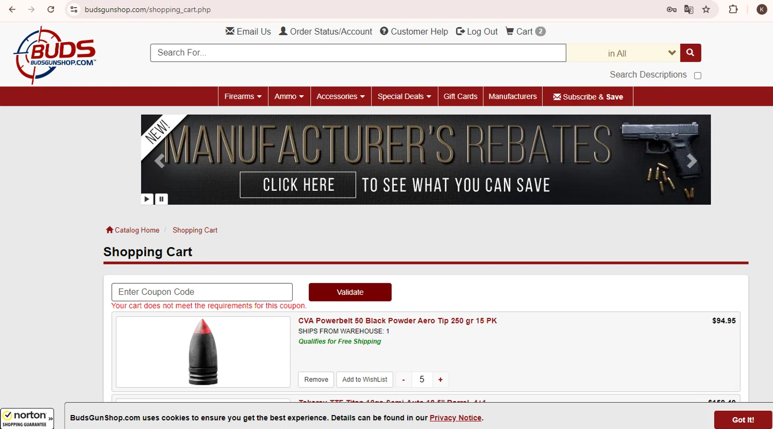
Task: Click the CVA Powerbelt quantity field showing 5
Action: [x=422, y=380]
